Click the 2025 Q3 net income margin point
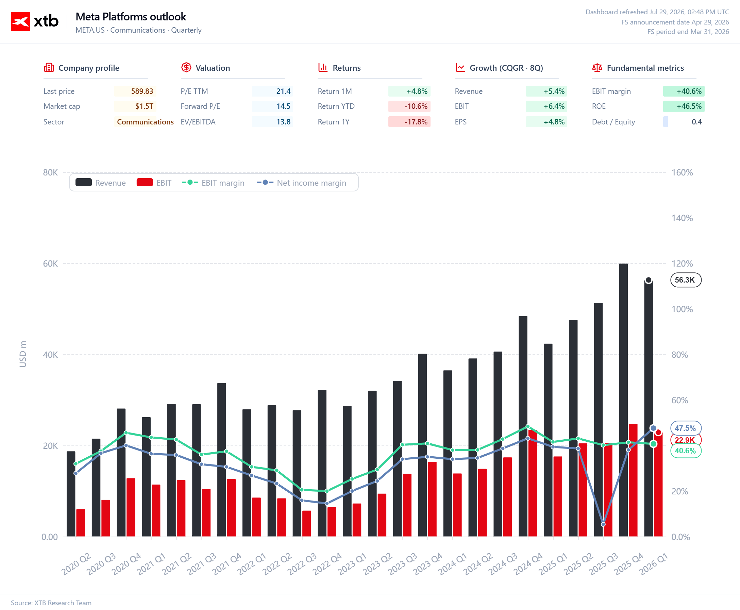The width and height of the screenshot is (740, 610). [x=603, y=524]
